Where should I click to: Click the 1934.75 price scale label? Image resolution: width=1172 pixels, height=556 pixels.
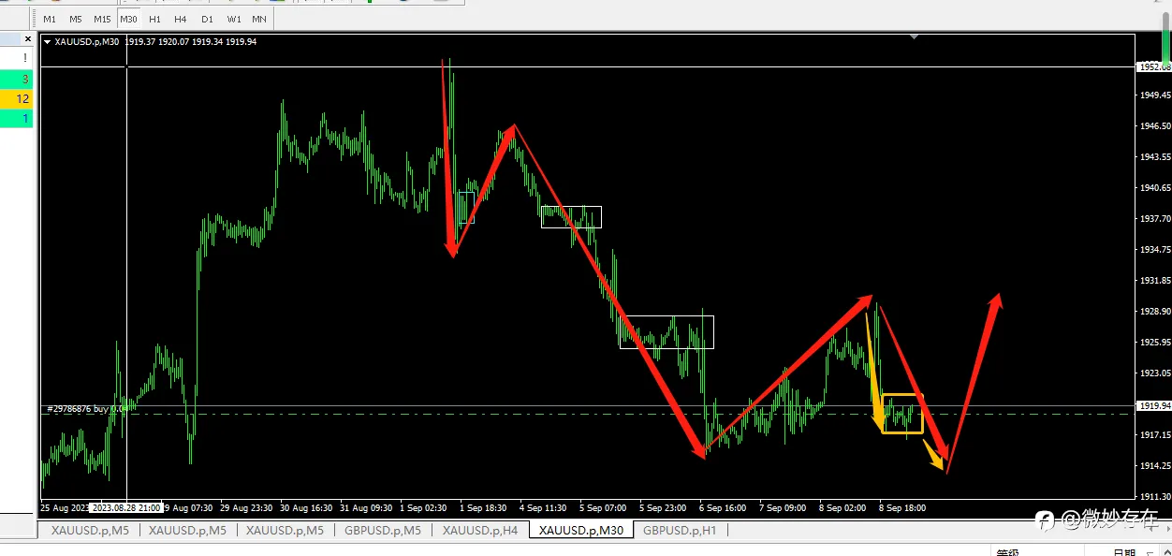(x=1155, y=249)
